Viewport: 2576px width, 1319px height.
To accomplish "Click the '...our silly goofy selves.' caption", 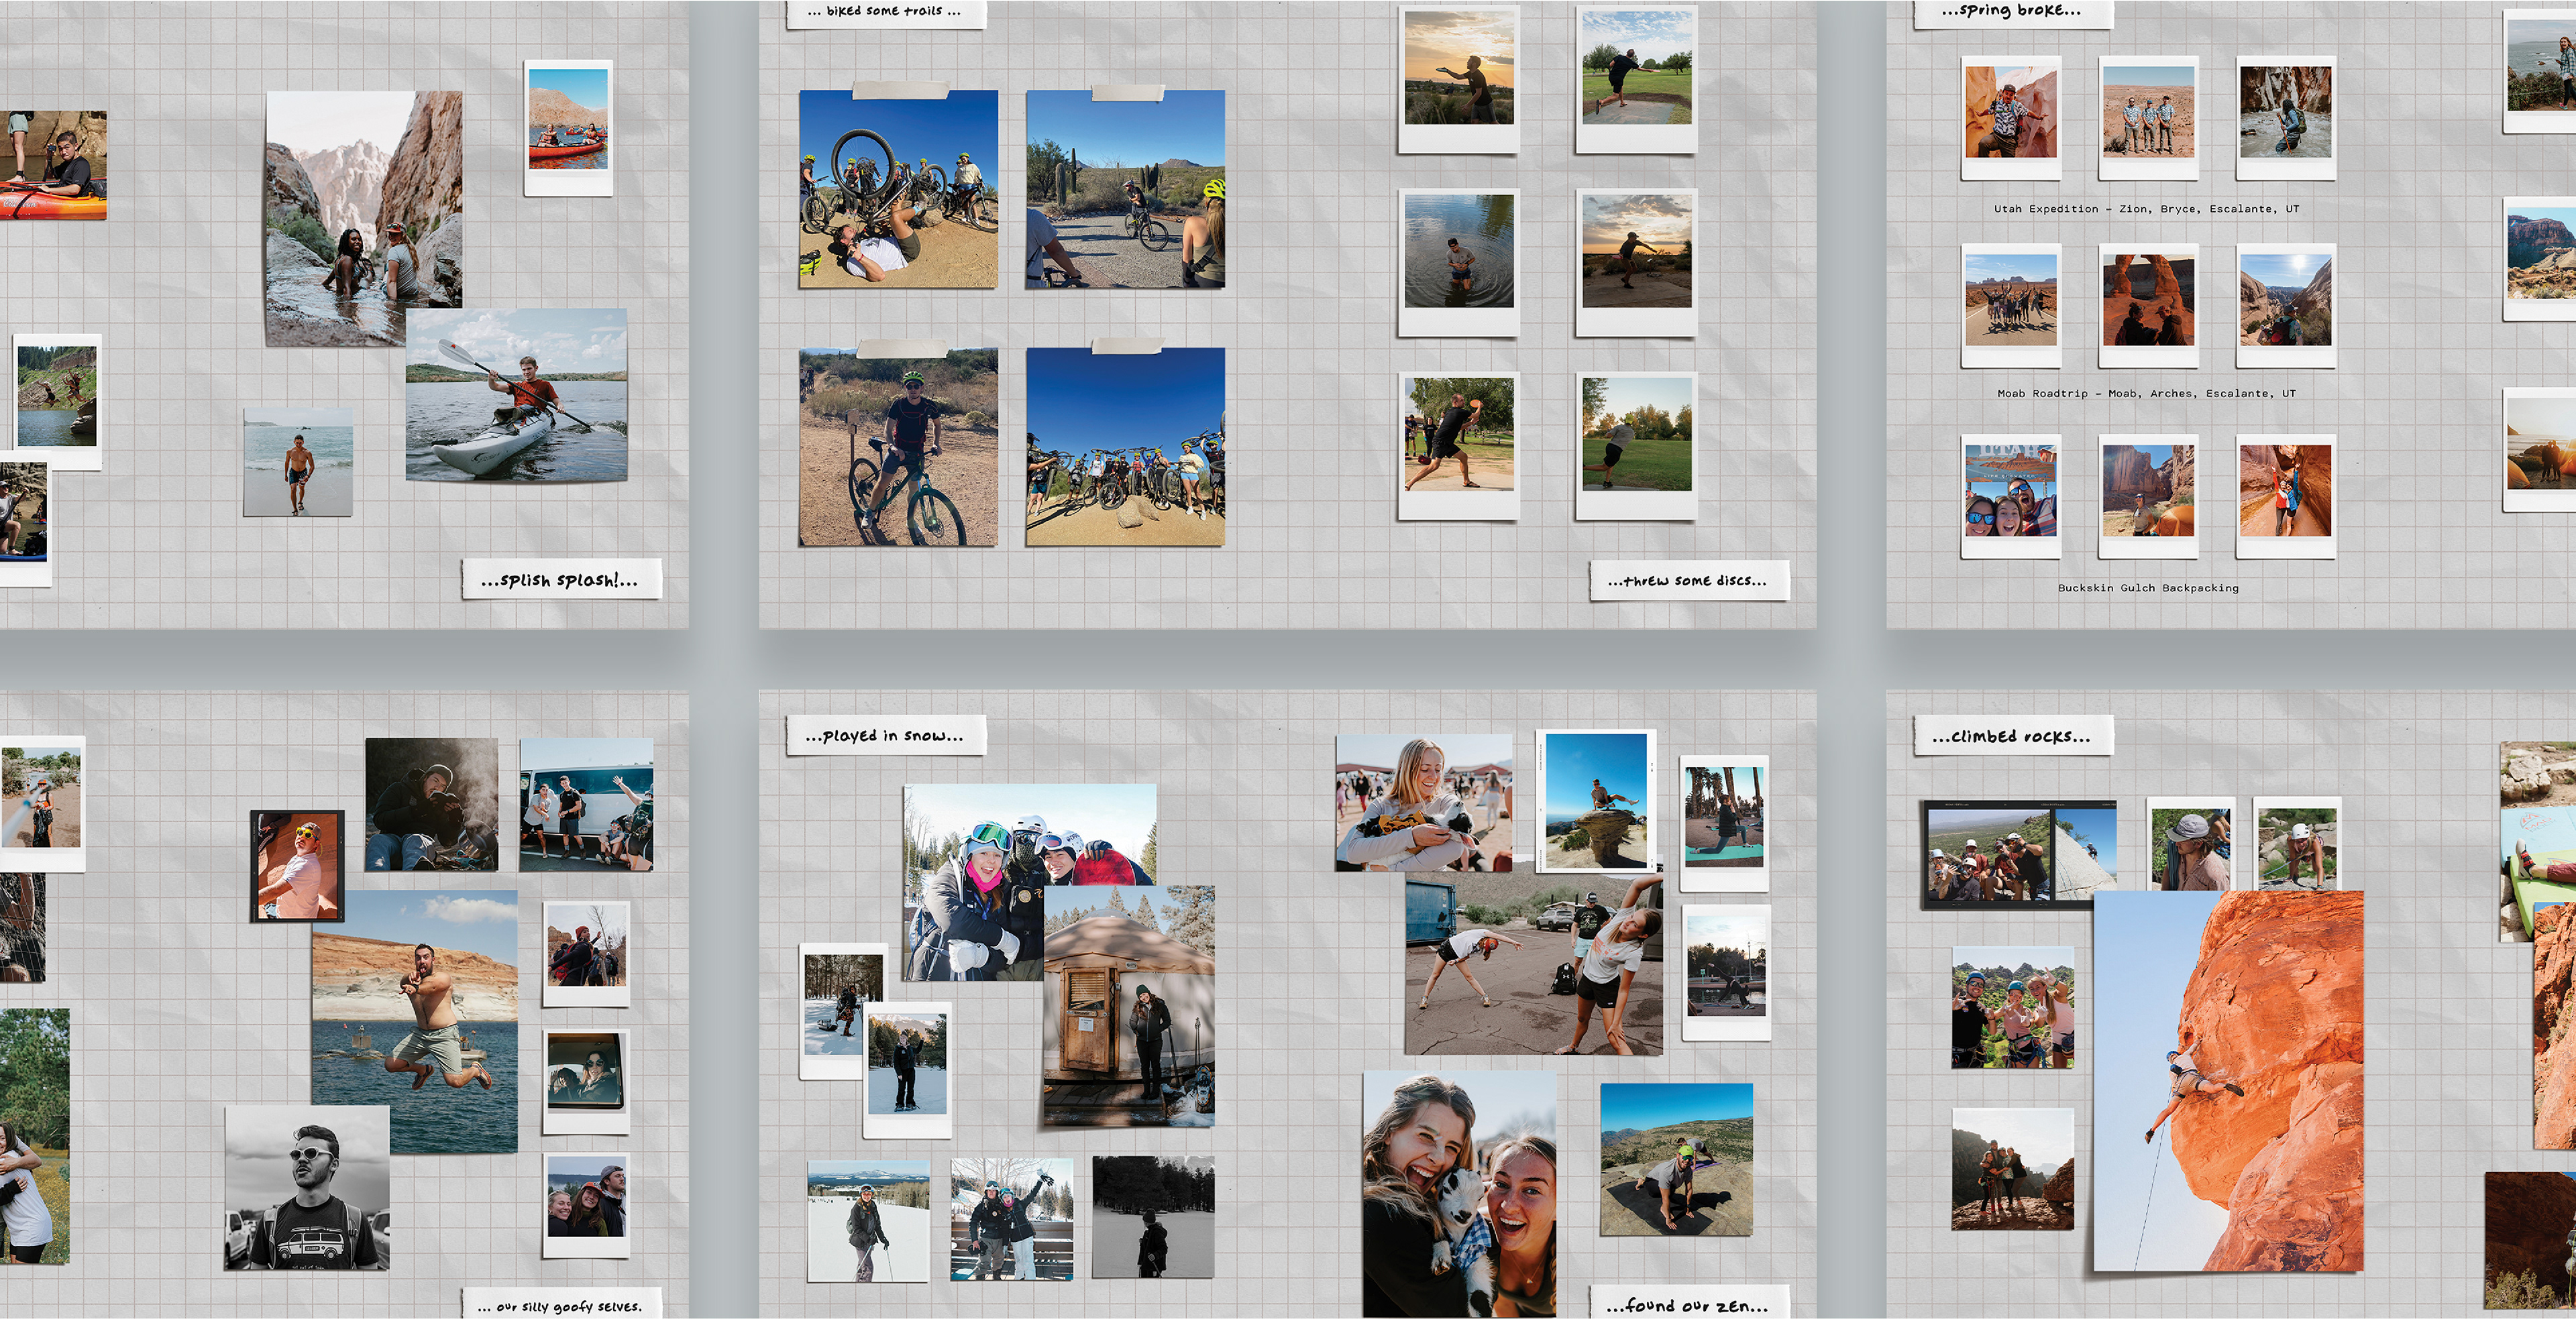I will (x=560, y=1305).
